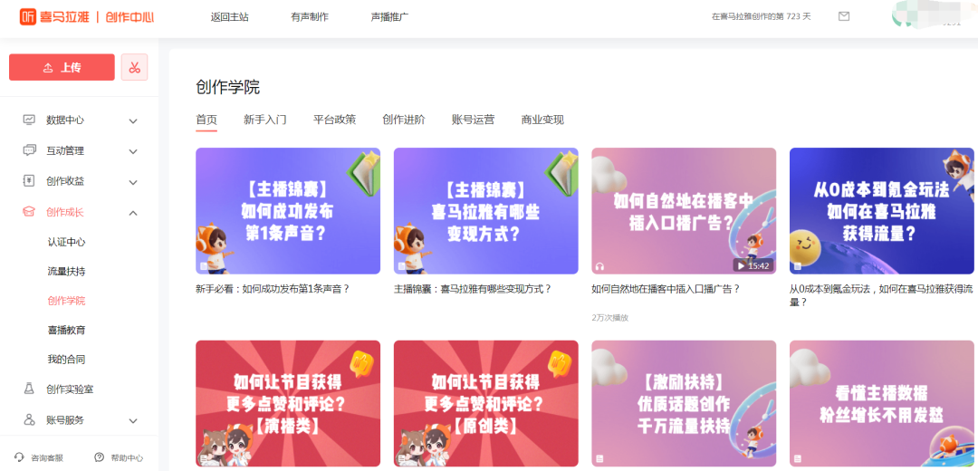Click the 账号服务 person icon
This screenshot has width=978, height=471.
(29, 420)
